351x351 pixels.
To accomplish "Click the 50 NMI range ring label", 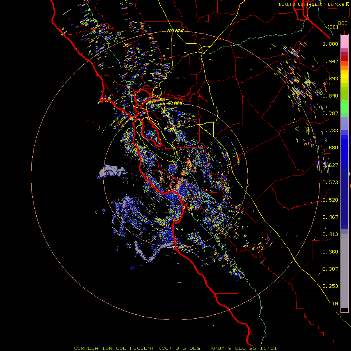I will (x=175, y=103).
